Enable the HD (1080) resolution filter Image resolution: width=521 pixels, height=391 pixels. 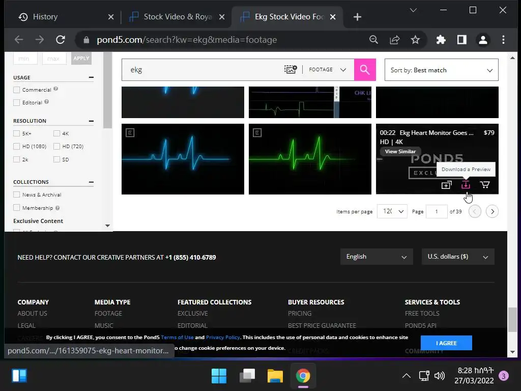pos(16,146)
